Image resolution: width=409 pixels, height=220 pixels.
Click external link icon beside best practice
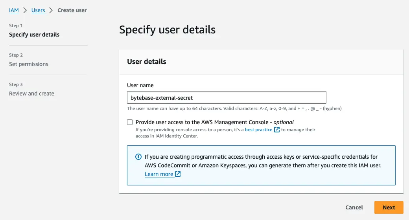[x=277, y=130]
